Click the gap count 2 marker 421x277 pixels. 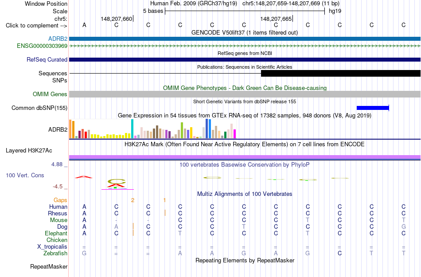[133, 200]
